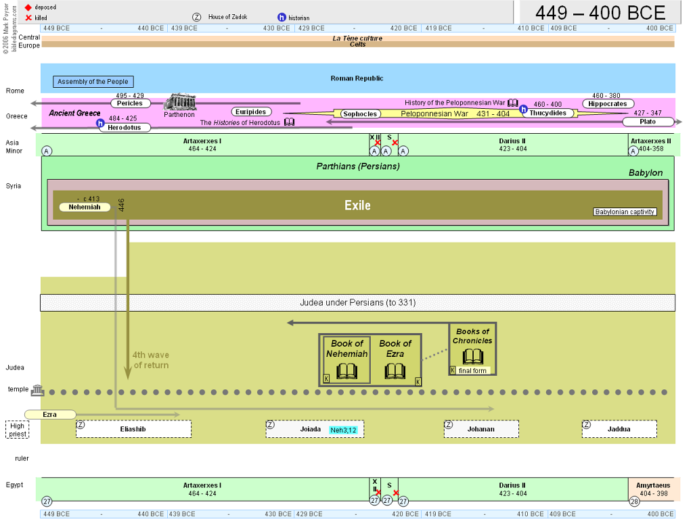Click the final form label under Chronicles
The width and height of the screenshot is (693, 519).
pyautogui.click(x=472, y=371)
